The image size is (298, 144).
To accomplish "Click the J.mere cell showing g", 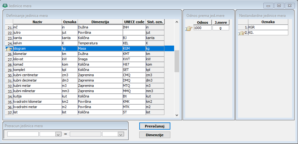I will 221,28.
